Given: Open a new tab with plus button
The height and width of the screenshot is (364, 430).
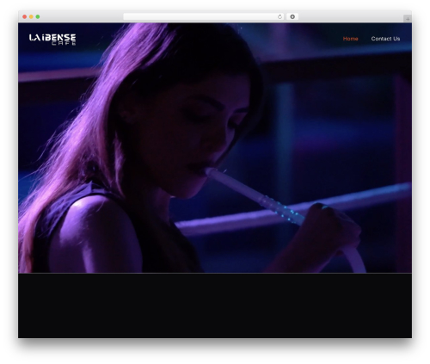Looking at the screenshot, I should (x=408, y=19).
